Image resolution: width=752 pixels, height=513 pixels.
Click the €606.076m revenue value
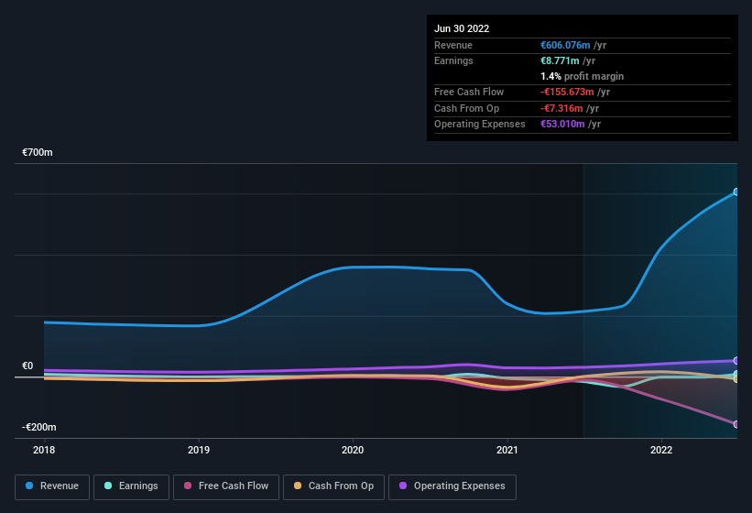[565, 45]
